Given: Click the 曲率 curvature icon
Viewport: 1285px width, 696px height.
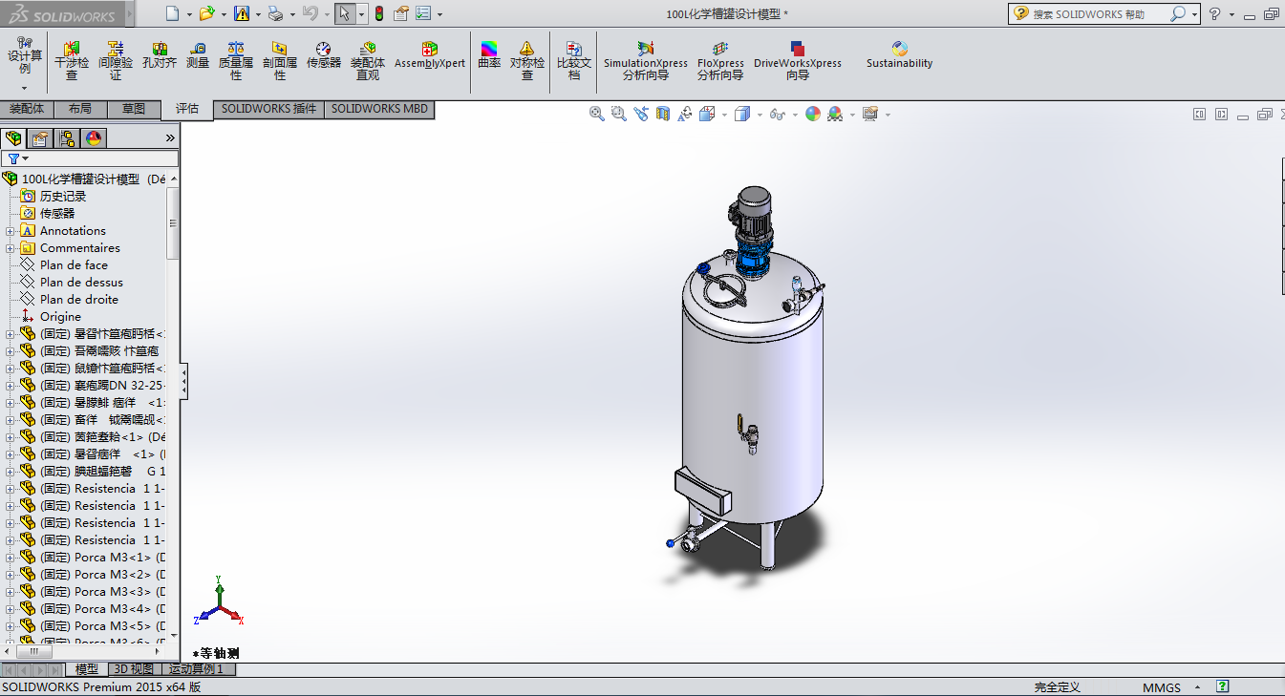Looking at the screenshot, I should 489,55.
